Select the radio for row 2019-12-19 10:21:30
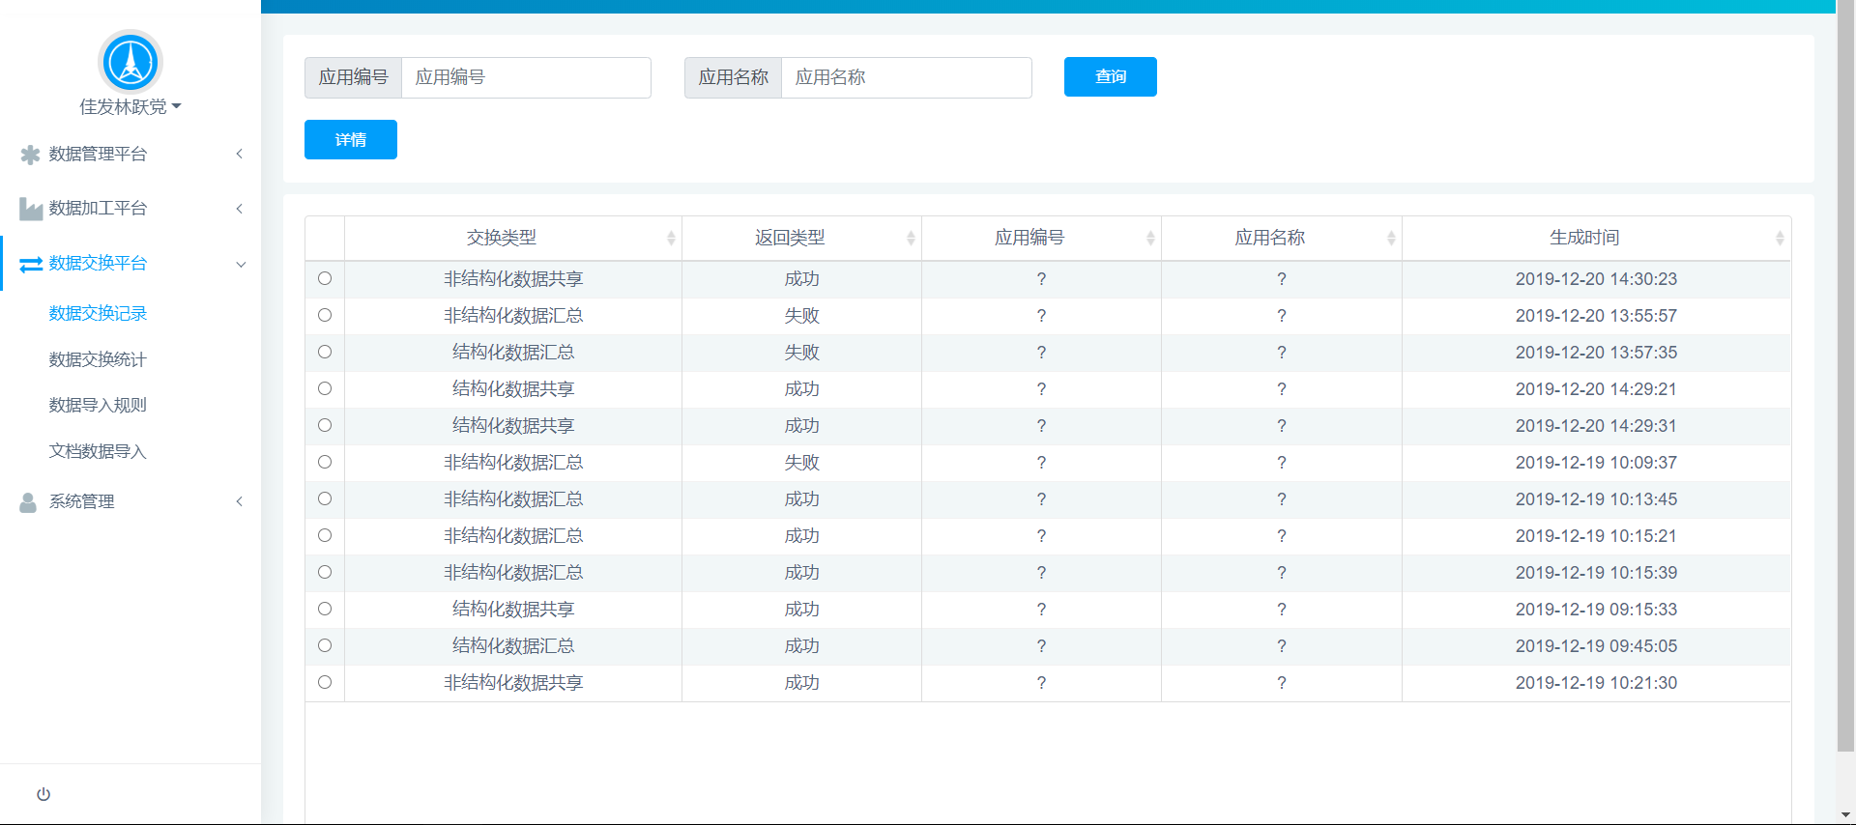The width and height of the screenshot is (1856, 825). tap(325, 682)
